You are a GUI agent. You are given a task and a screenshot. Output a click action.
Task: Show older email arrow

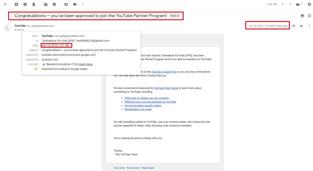point(291,4)
